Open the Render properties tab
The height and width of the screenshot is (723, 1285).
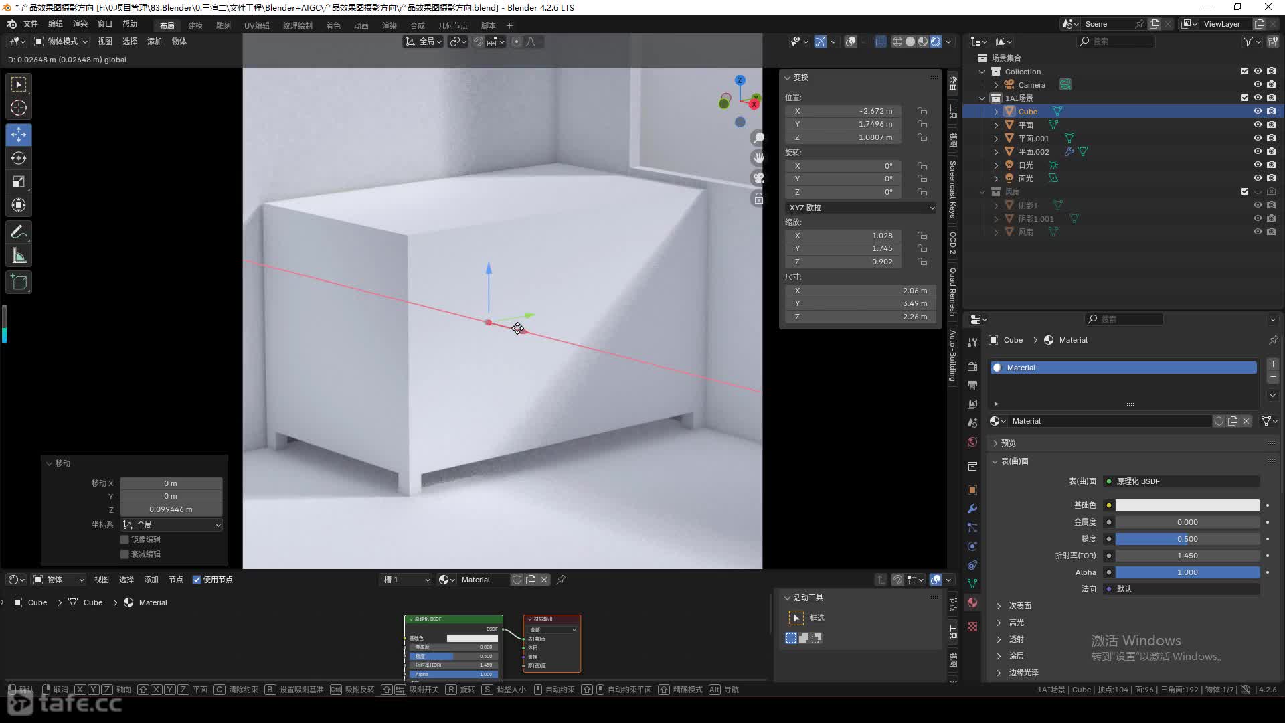[x=972, y=366]
